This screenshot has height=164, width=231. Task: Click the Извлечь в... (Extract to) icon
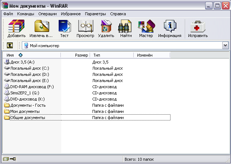(x=42, y=29)
